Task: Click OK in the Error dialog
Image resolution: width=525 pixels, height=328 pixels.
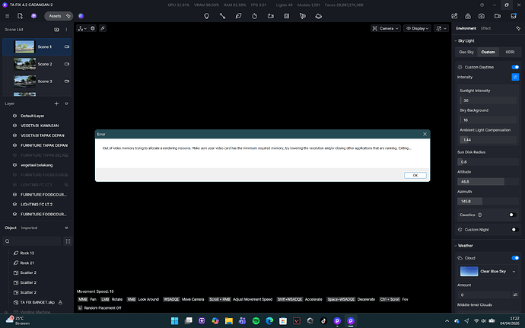Action: 415,175
